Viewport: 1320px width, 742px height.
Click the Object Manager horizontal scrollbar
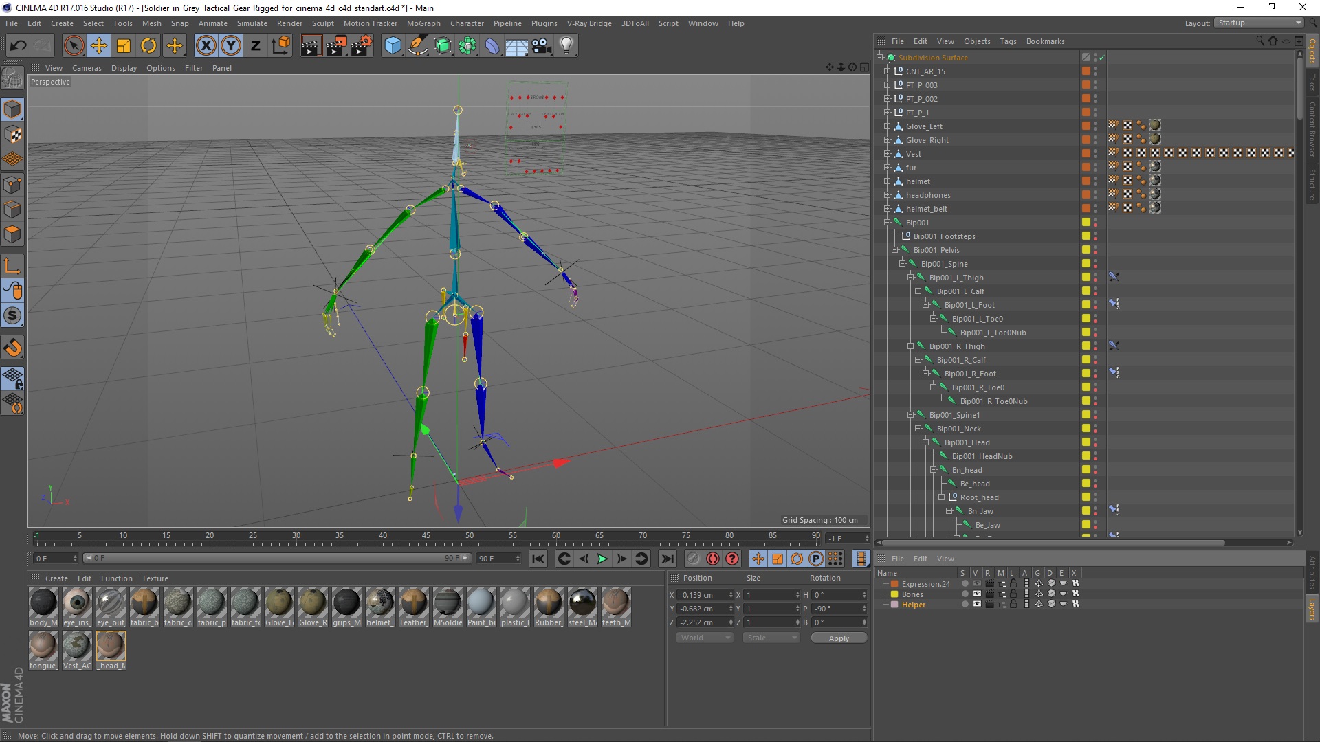point(1053,543)
